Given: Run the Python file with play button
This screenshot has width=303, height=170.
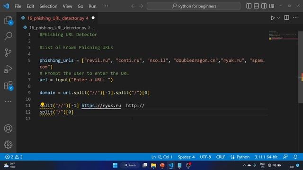Looking at the screenshot, I should [273, 18].
